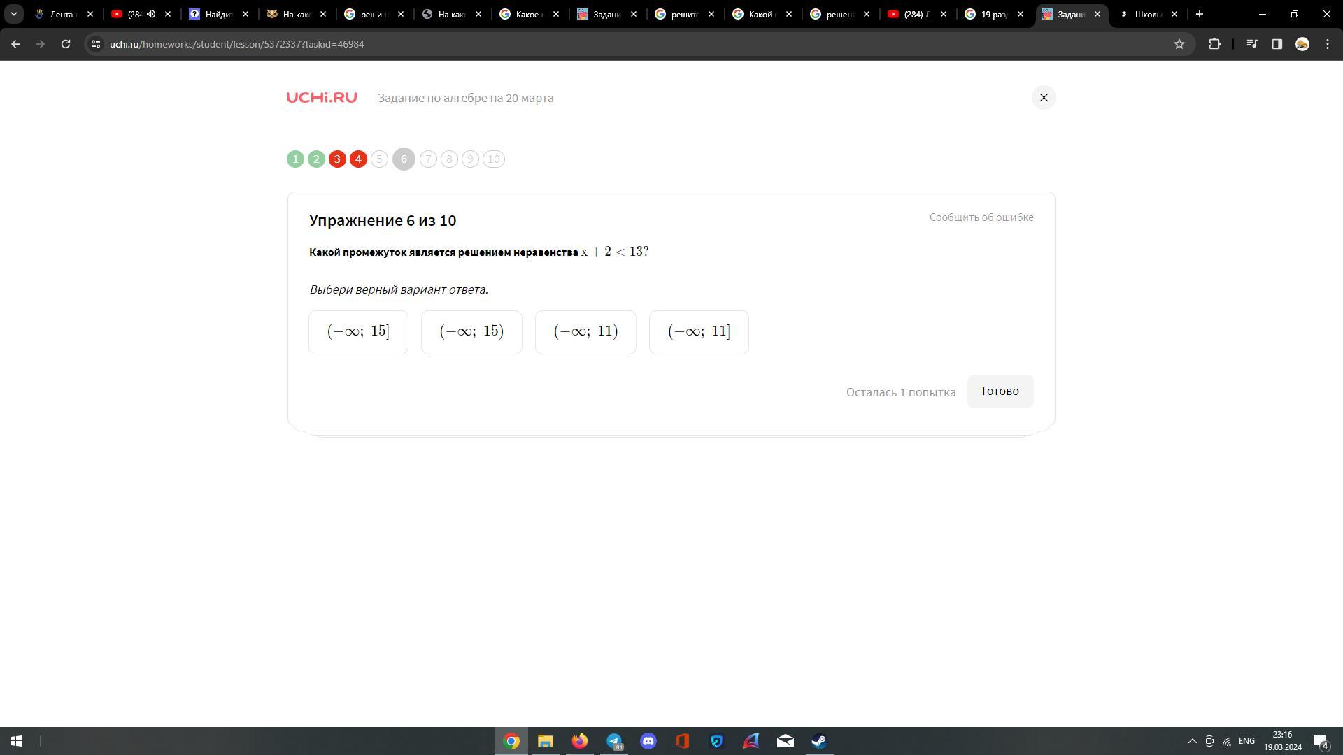Select answer option (−∞; 11)
The height and width of the screenshot is (755, 1343).
click(585, 332)
